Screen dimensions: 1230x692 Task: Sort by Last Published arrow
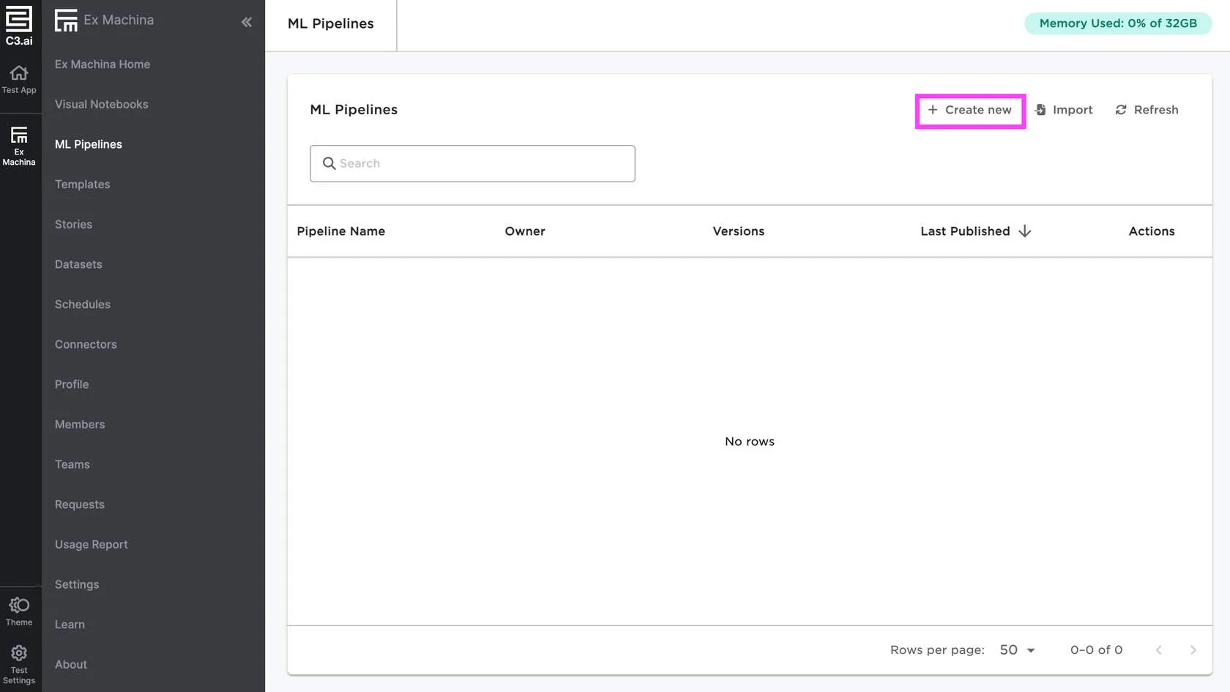[1025, 231]
